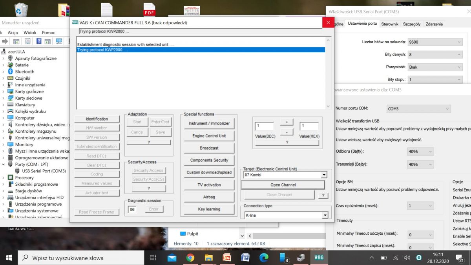Click the Instrument / Immobilizer button

pyautogui.click(x=209, y=123)
